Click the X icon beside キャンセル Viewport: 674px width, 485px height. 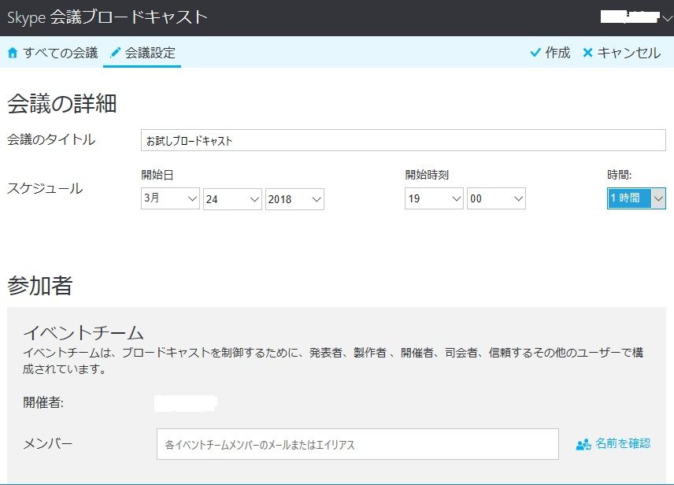(x=587, y=53)
